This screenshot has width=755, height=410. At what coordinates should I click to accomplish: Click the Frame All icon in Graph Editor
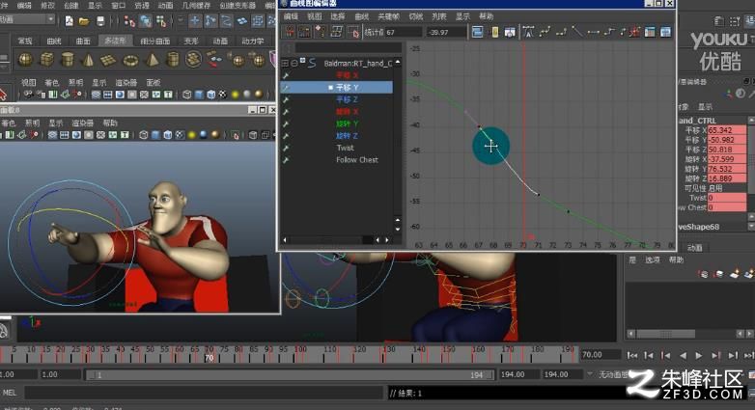(x=477, y=32)
